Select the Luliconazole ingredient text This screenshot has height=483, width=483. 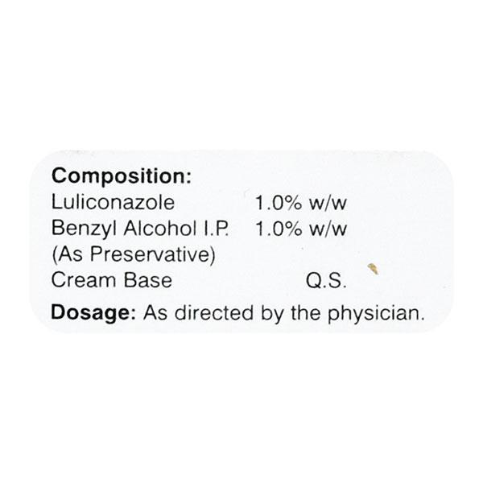click(x=113, y=201)
